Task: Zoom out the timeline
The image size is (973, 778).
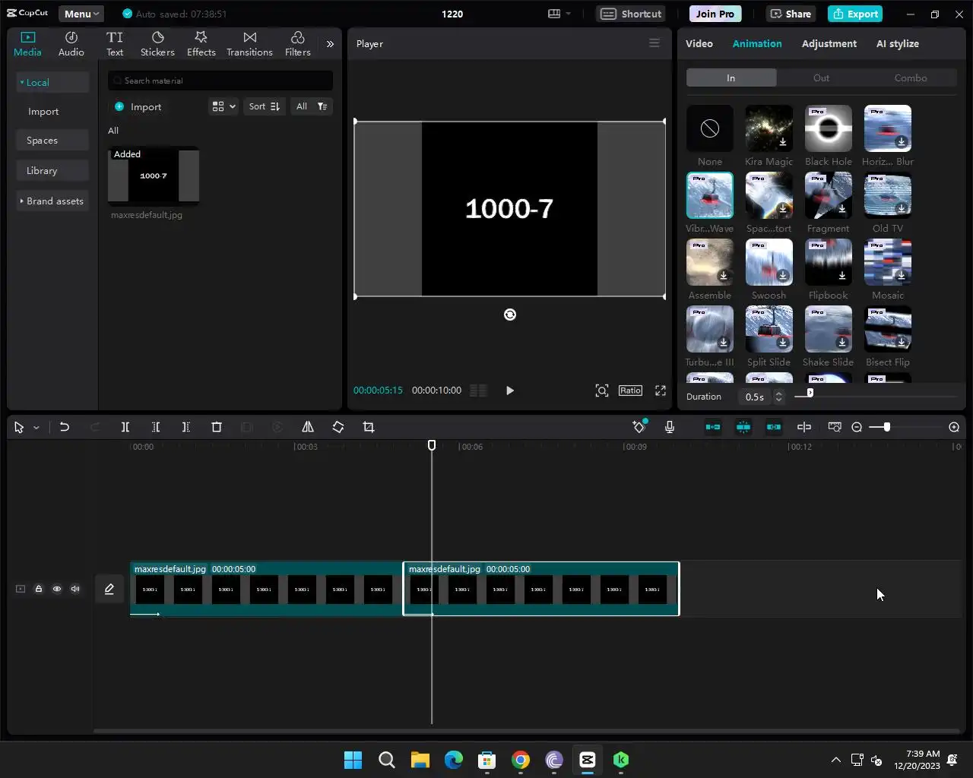Action: point(857,427)
